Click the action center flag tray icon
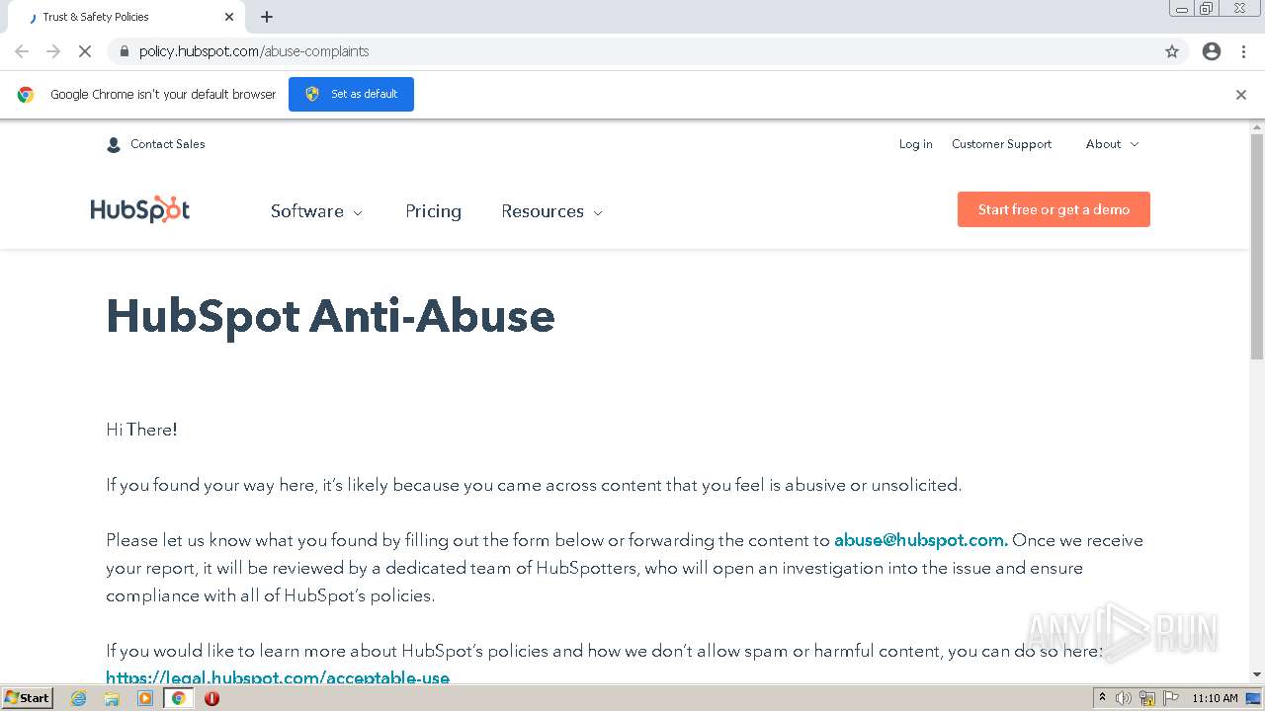 [1170, 698]
